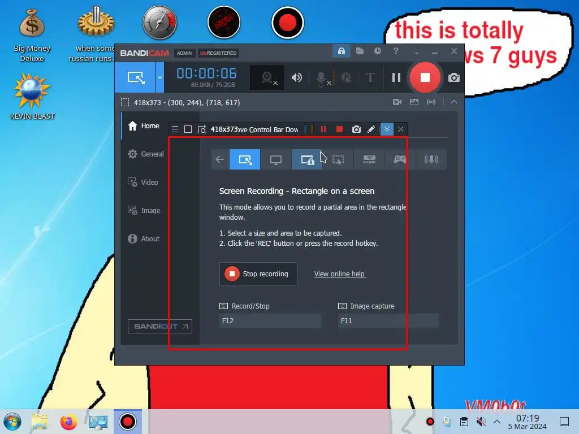
Task: Stop recording with the big red stop button
Action: point(425,77)
